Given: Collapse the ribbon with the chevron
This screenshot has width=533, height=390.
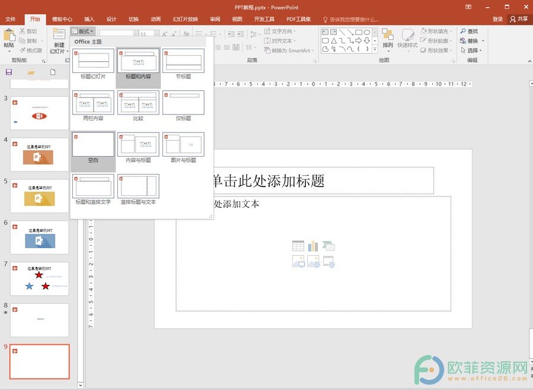Looking at the screenshot, I should 529,61.
